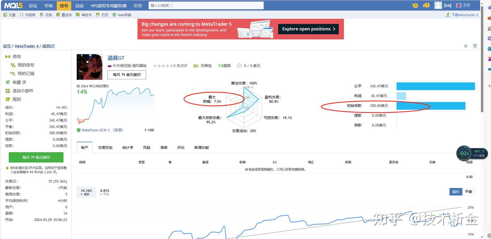491x239 pixels.
Task: Click the RoboForex-ECN-3 green shield icon
Action: (x=79, y=130)
